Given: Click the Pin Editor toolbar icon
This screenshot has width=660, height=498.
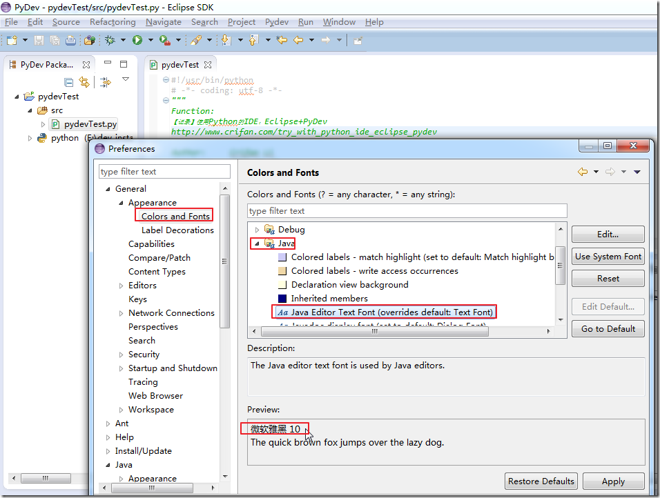Looking at the screenshot, I should pos(358,41).
